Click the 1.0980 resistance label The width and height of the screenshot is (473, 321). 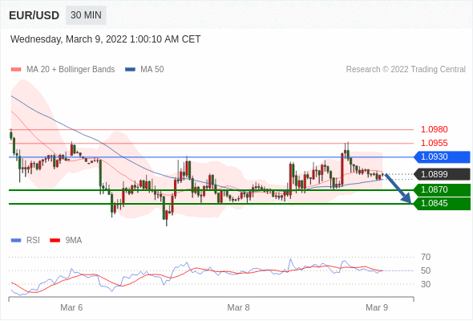point(434,129)
